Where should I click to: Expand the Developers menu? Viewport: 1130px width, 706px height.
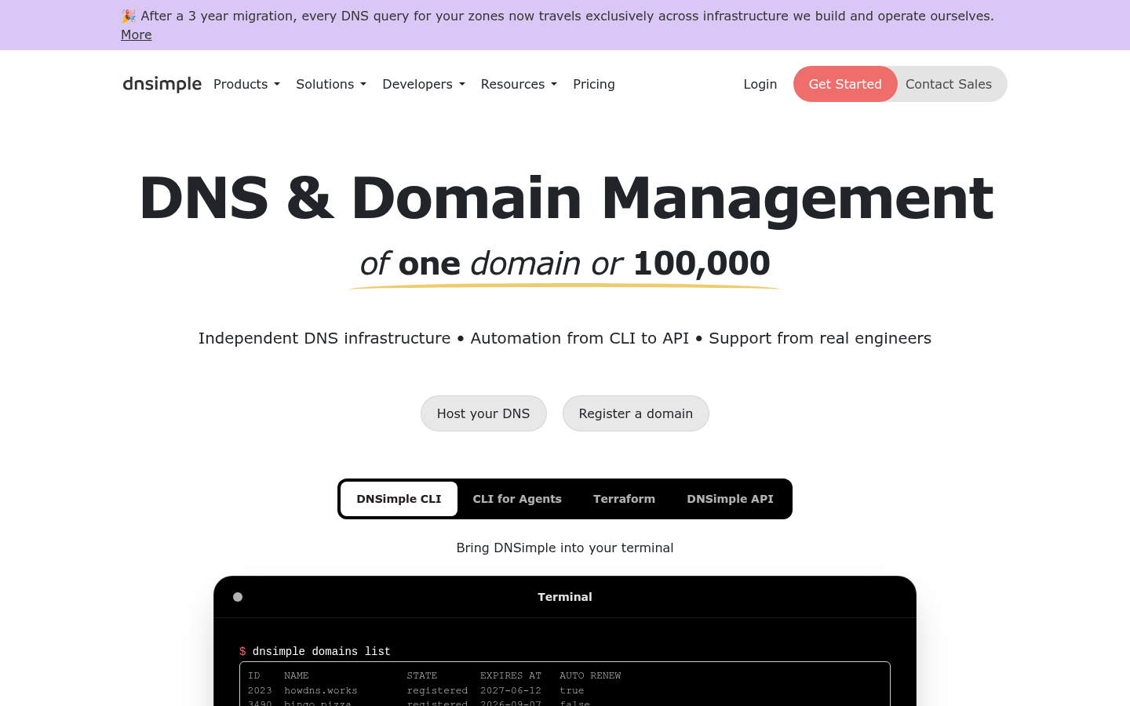point(424,84)
